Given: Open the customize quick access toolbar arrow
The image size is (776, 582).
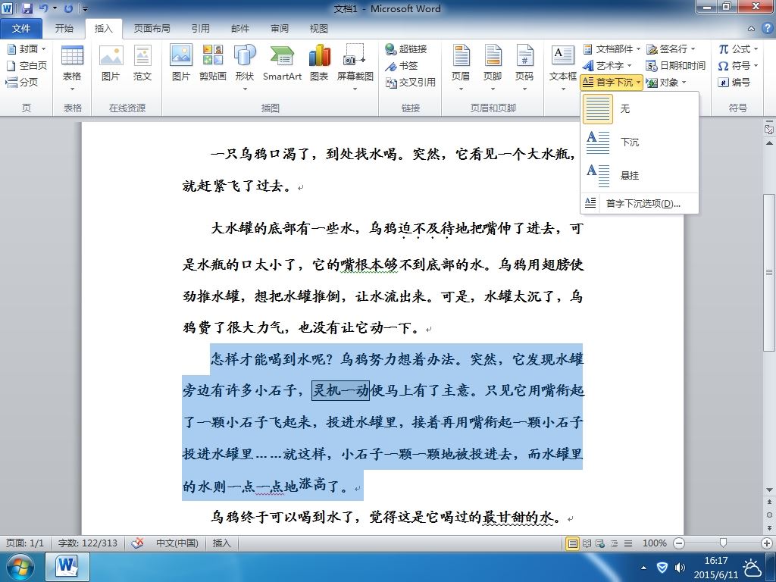Looking at the screenshot, I should (85, 9).
